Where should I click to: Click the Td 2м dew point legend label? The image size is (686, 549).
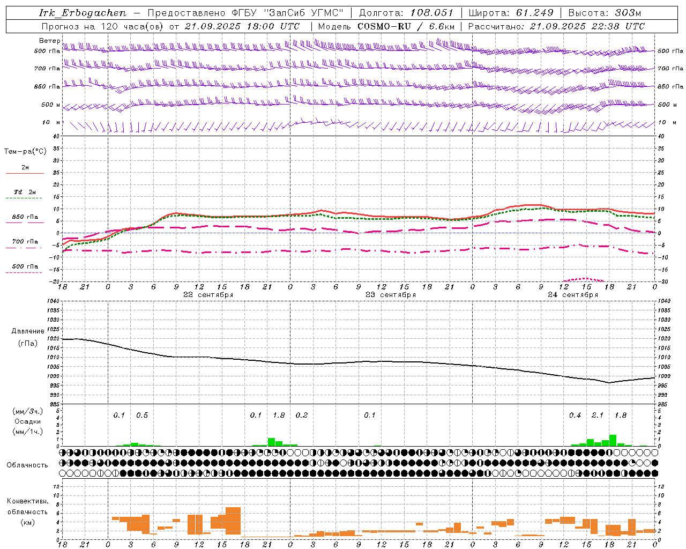(25, 192)
